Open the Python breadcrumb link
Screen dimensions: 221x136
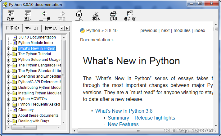click(x=93, y=30)
